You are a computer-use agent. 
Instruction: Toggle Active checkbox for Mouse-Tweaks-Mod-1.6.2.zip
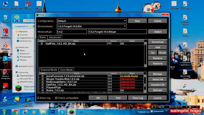[42, 79]
